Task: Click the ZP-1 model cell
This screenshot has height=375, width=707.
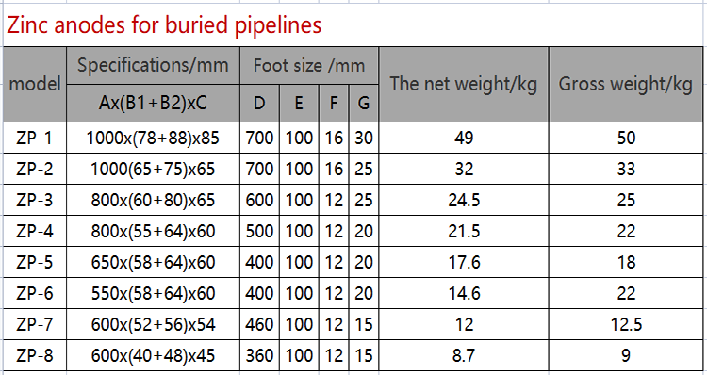Action: click(35, 138)
